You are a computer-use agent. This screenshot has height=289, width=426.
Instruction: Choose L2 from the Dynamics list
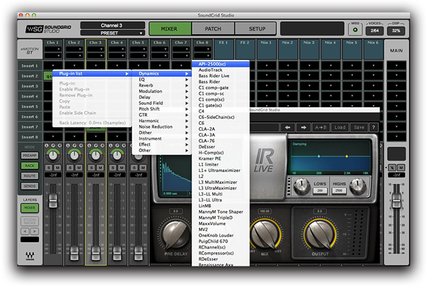click(221, 176)
